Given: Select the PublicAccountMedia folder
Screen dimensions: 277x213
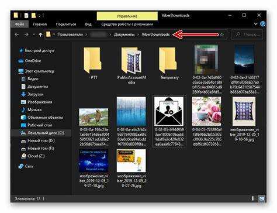Looking at the screenshot, I should (131, 66).
